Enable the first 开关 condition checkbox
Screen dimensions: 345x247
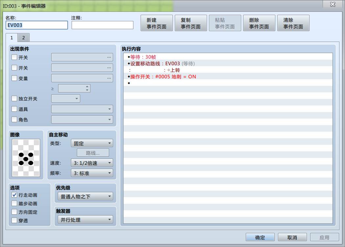[14, 57]
